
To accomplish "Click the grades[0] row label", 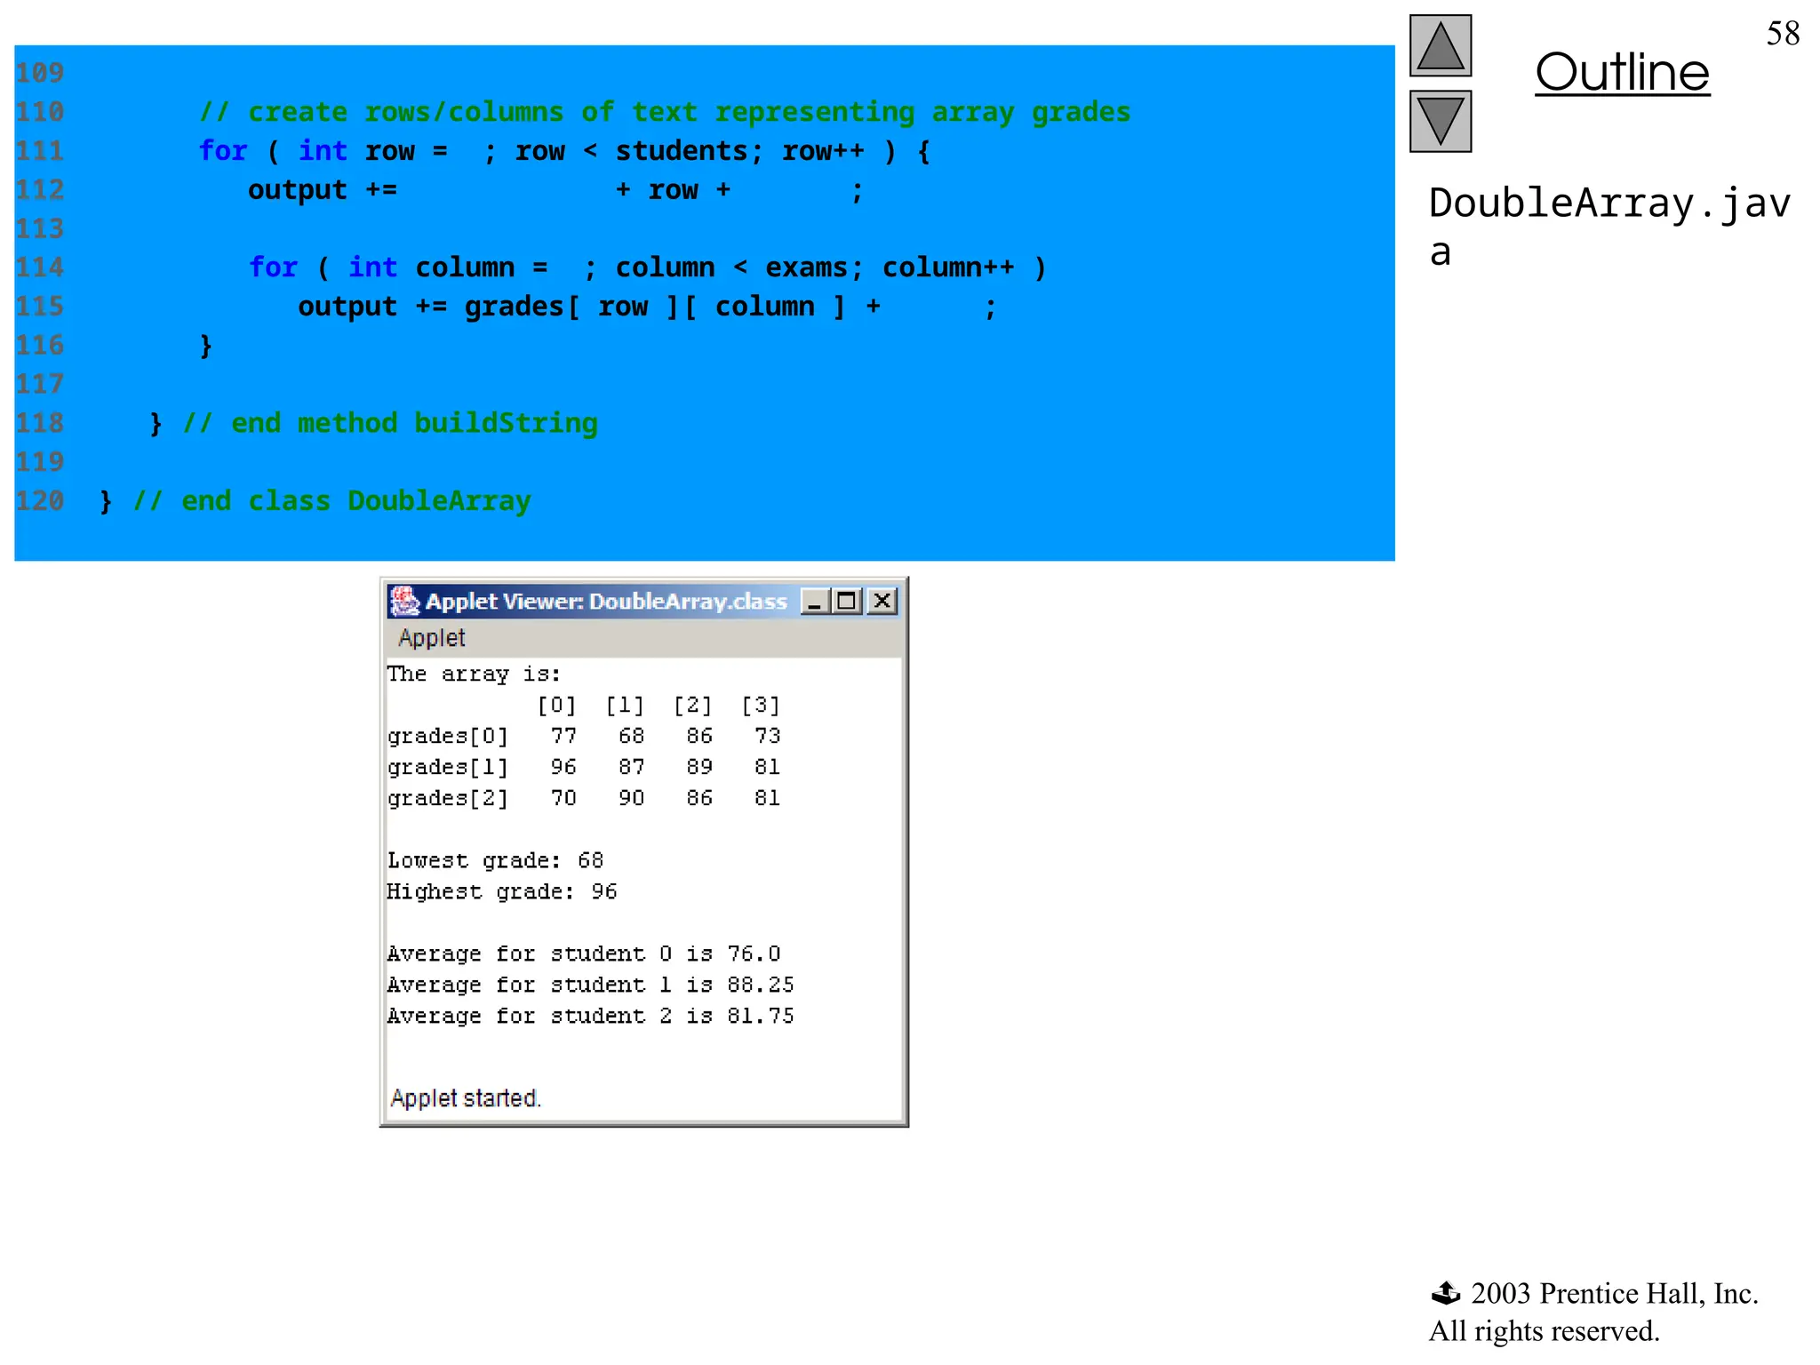I will click(x=447, y=737).
